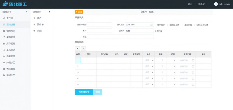Click the plus icon to add a row

coord(77,49)
